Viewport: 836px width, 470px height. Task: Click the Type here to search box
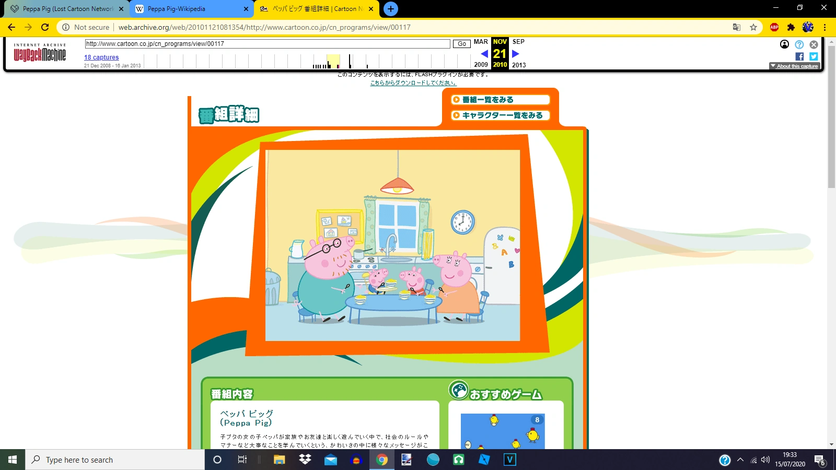(115, 460)
